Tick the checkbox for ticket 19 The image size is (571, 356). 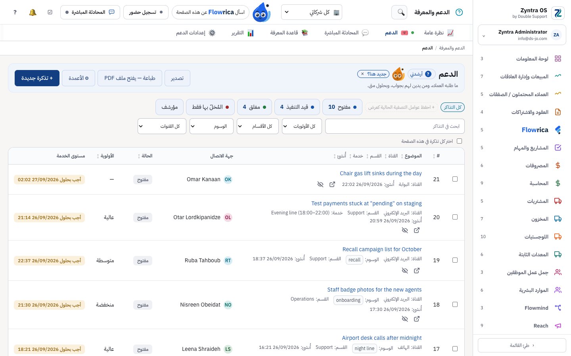[455, 260]
